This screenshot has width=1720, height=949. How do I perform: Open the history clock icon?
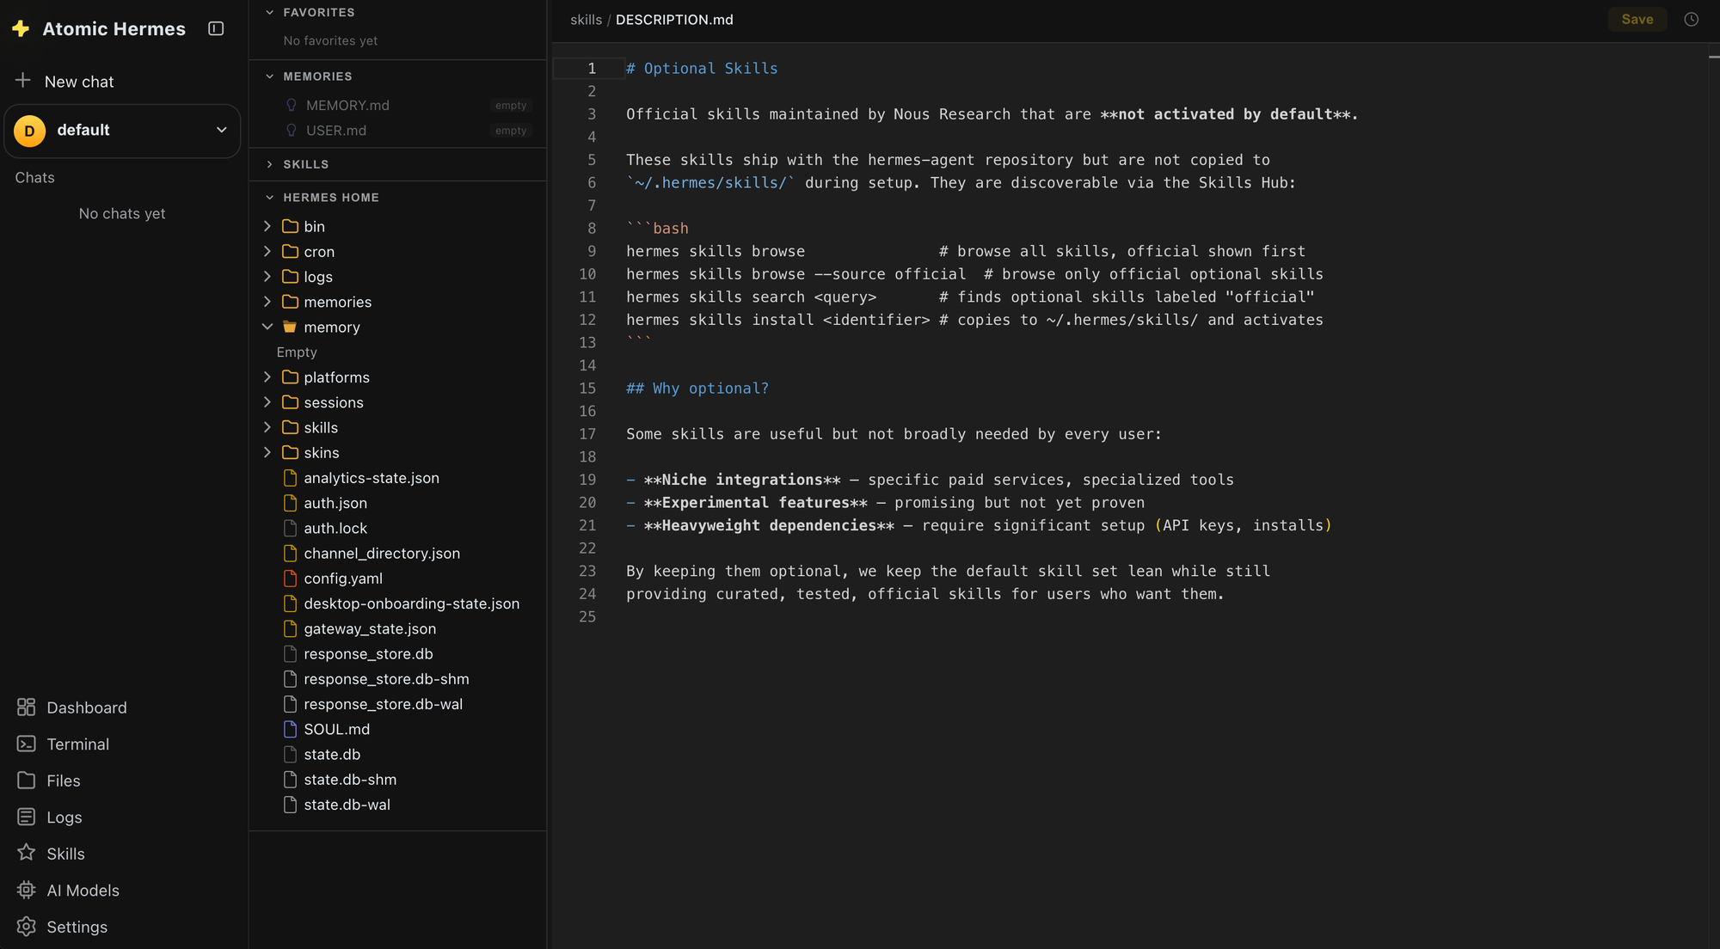point(1691,20)
